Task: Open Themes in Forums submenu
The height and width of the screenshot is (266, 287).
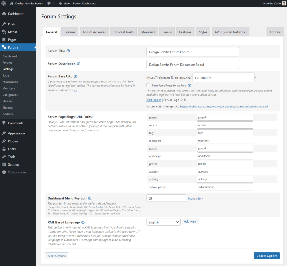Action: [x=8, y=107]
